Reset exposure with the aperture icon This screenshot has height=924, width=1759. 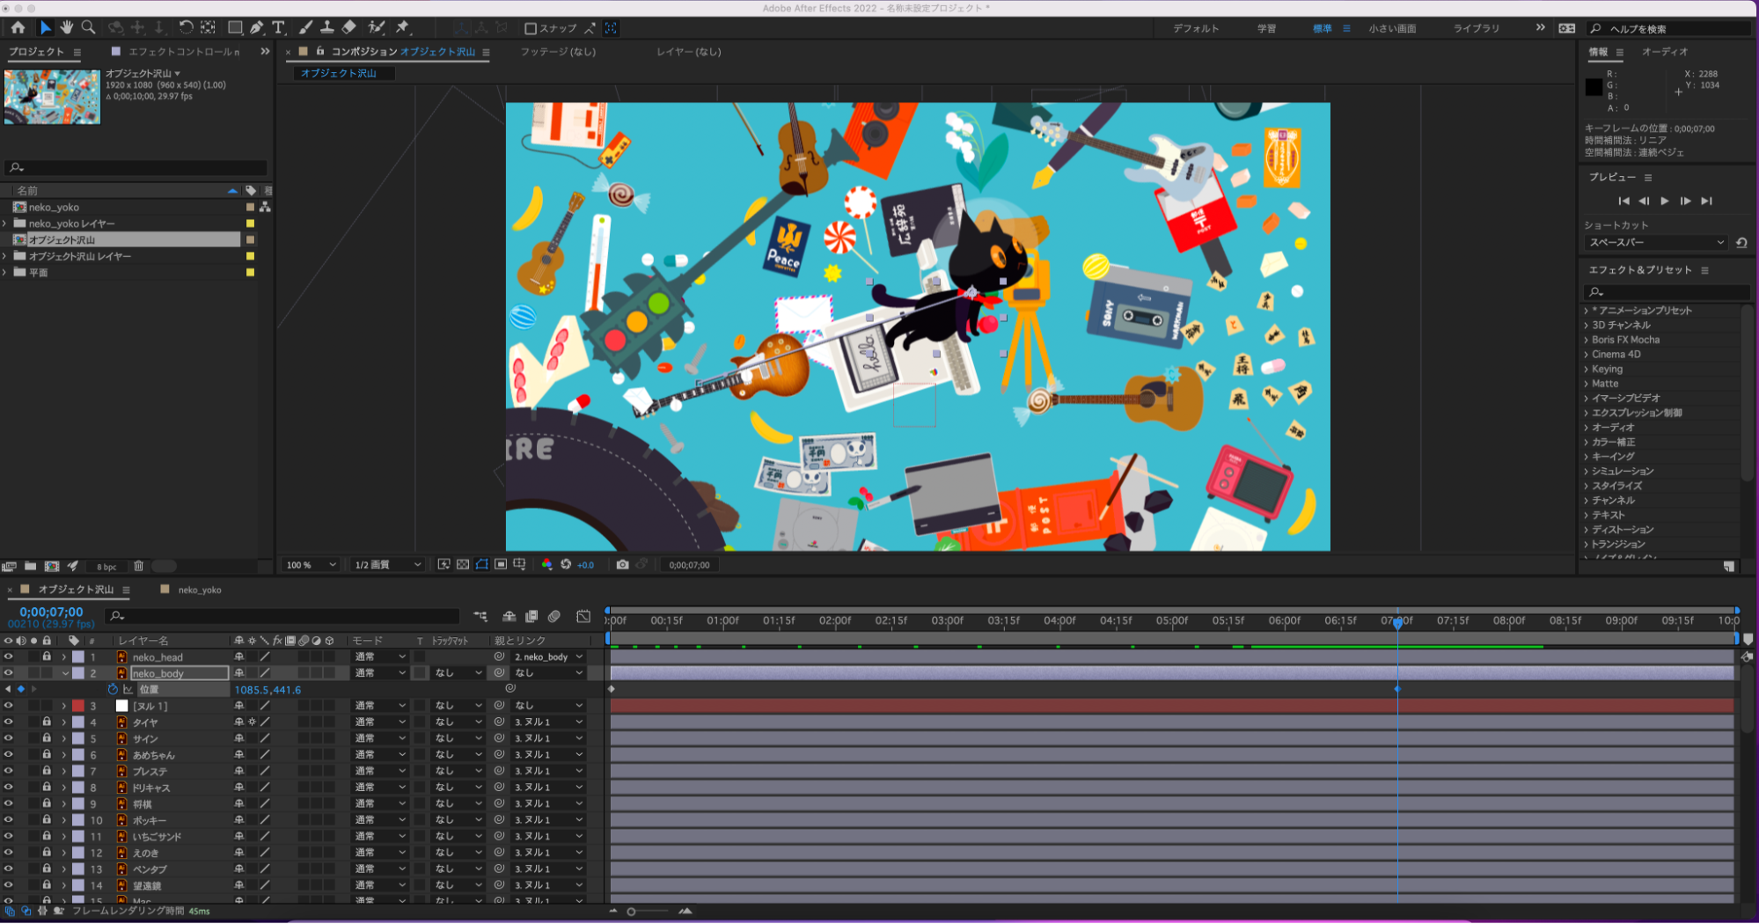click(x=566, y=565)
